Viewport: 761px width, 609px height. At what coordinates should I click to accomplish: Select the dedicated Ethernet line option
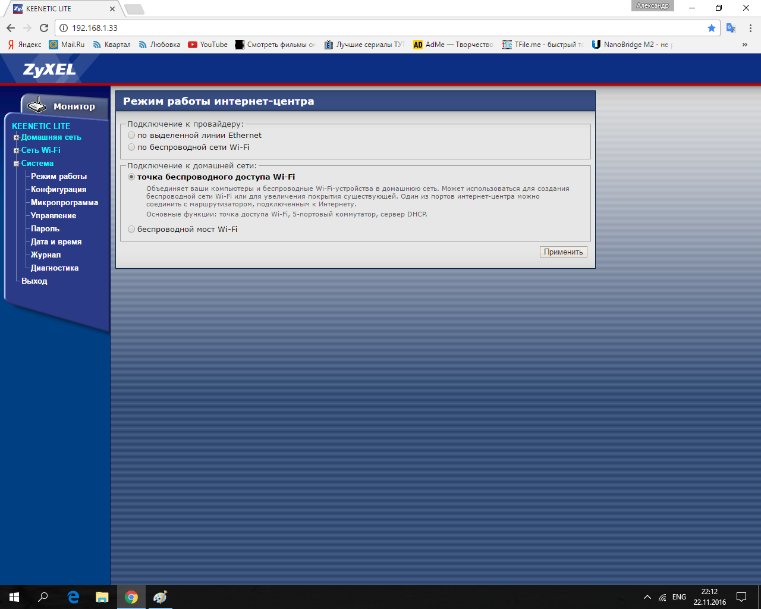click(x=131, y=136)
